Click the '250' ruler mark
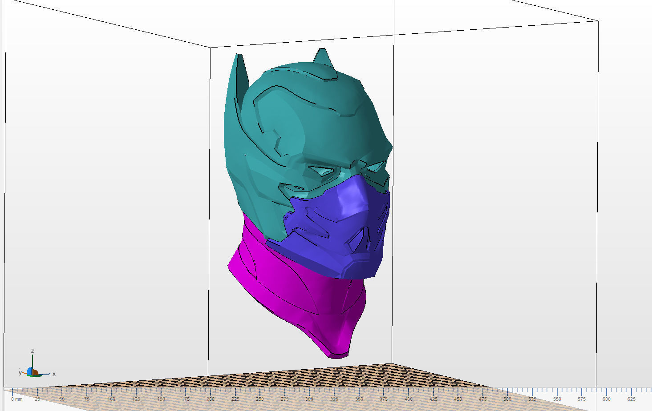The height and width of the screenshot is (411, 652). 260,399
